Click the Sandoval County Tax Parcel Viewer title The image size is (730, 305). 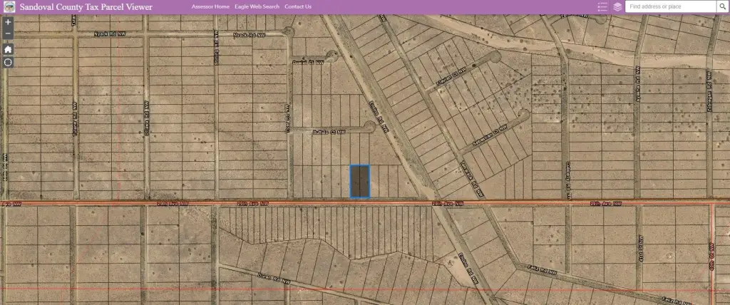point(86,6)
